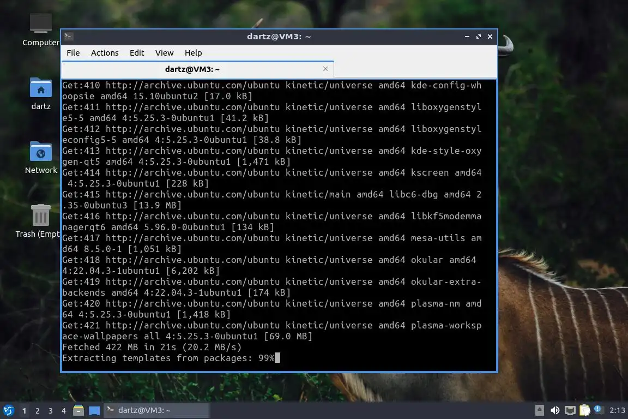Launch the file manager from the panel
This screenshot has height=419, width=628.
tap(78, 410)
